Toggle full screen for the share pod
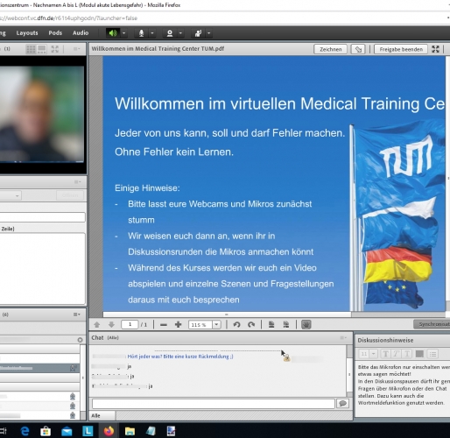The height and width of the screenshot is (438, 450). tap(435, 49)
